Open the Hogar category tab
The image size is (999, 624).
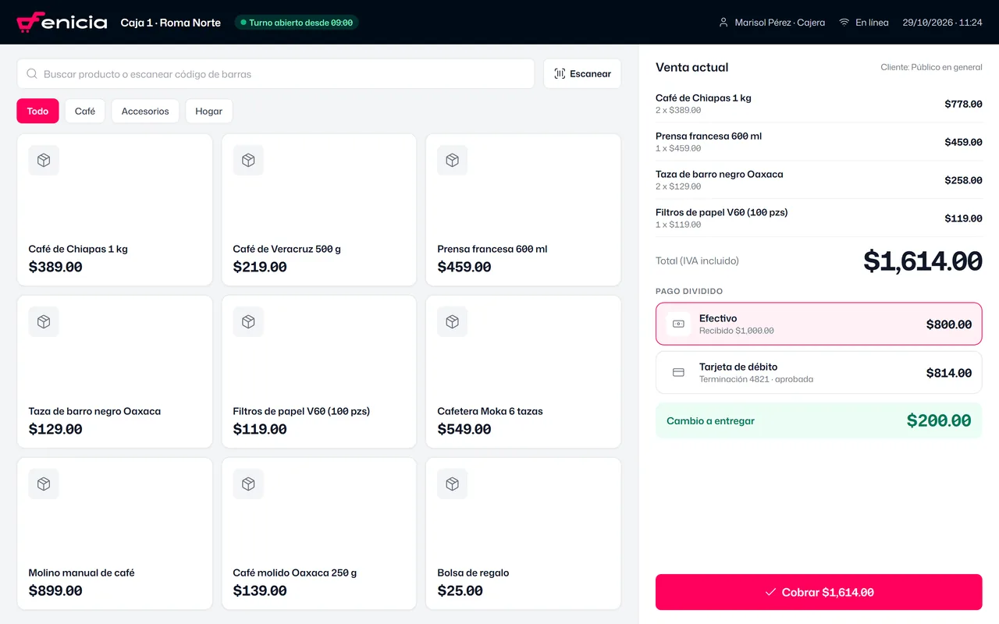(209, 112)
